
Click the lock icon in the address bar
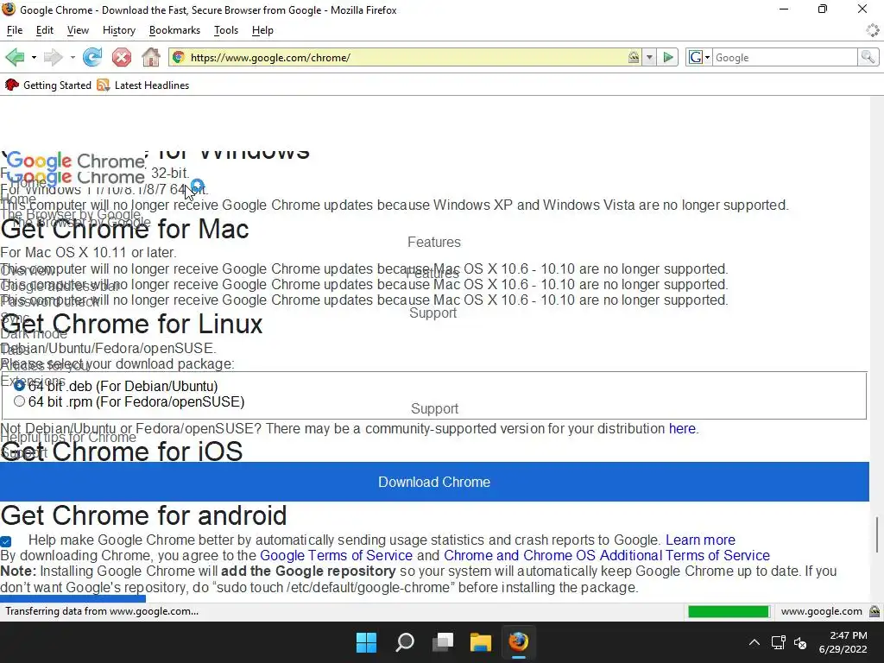tap(634, 57)
